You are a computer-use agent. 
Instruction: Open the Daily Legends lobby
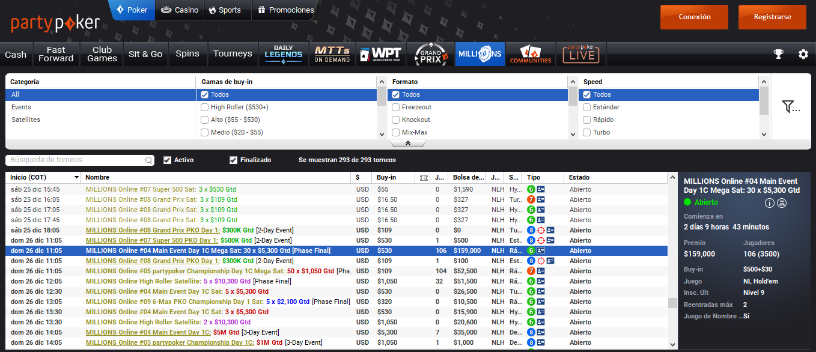pos(284,54)
